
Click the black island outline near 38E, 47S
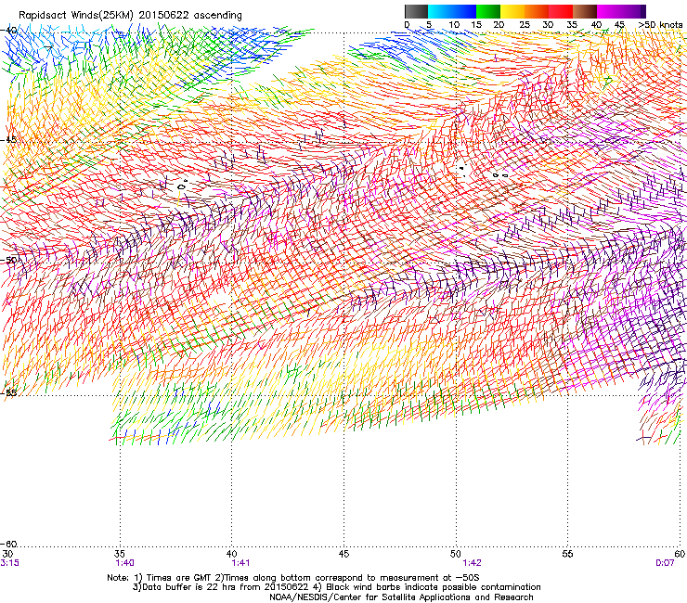click(182, 186)
